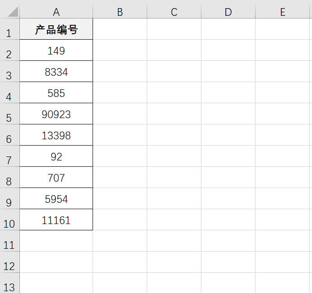312x293 pixels.
Task: Click empty cell E3 in row 3
Action: tap(283, 71)
